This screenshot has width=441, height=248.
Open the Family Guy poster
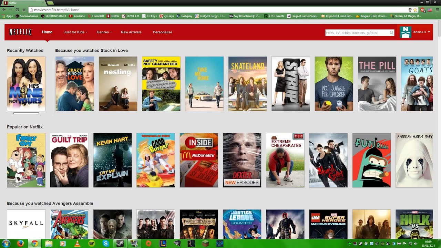tap(26, 160)
